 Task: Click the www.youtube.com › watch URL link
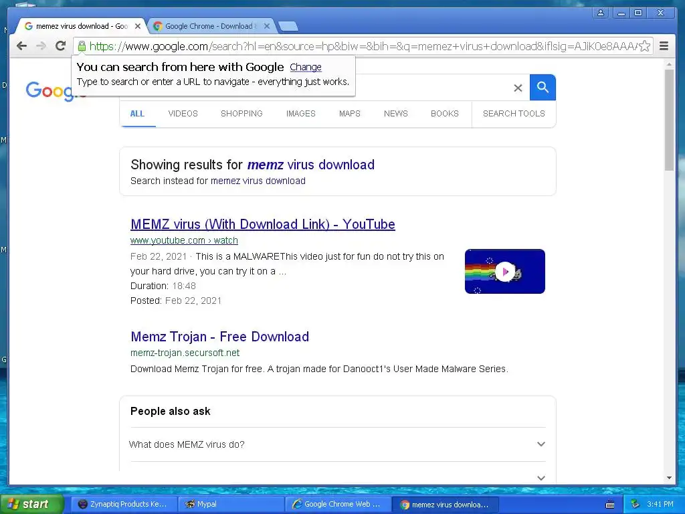[x=184, y=240]
